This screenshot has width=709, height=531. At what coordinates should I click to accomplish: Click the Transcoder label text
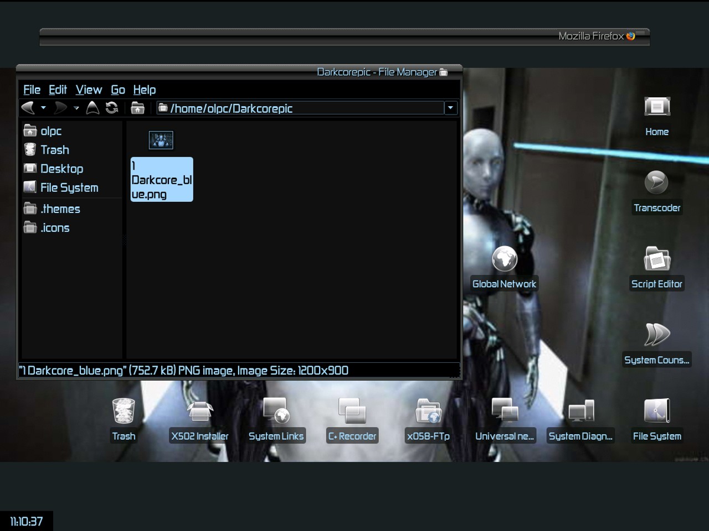pyautogui.click(x=657, y=208)
